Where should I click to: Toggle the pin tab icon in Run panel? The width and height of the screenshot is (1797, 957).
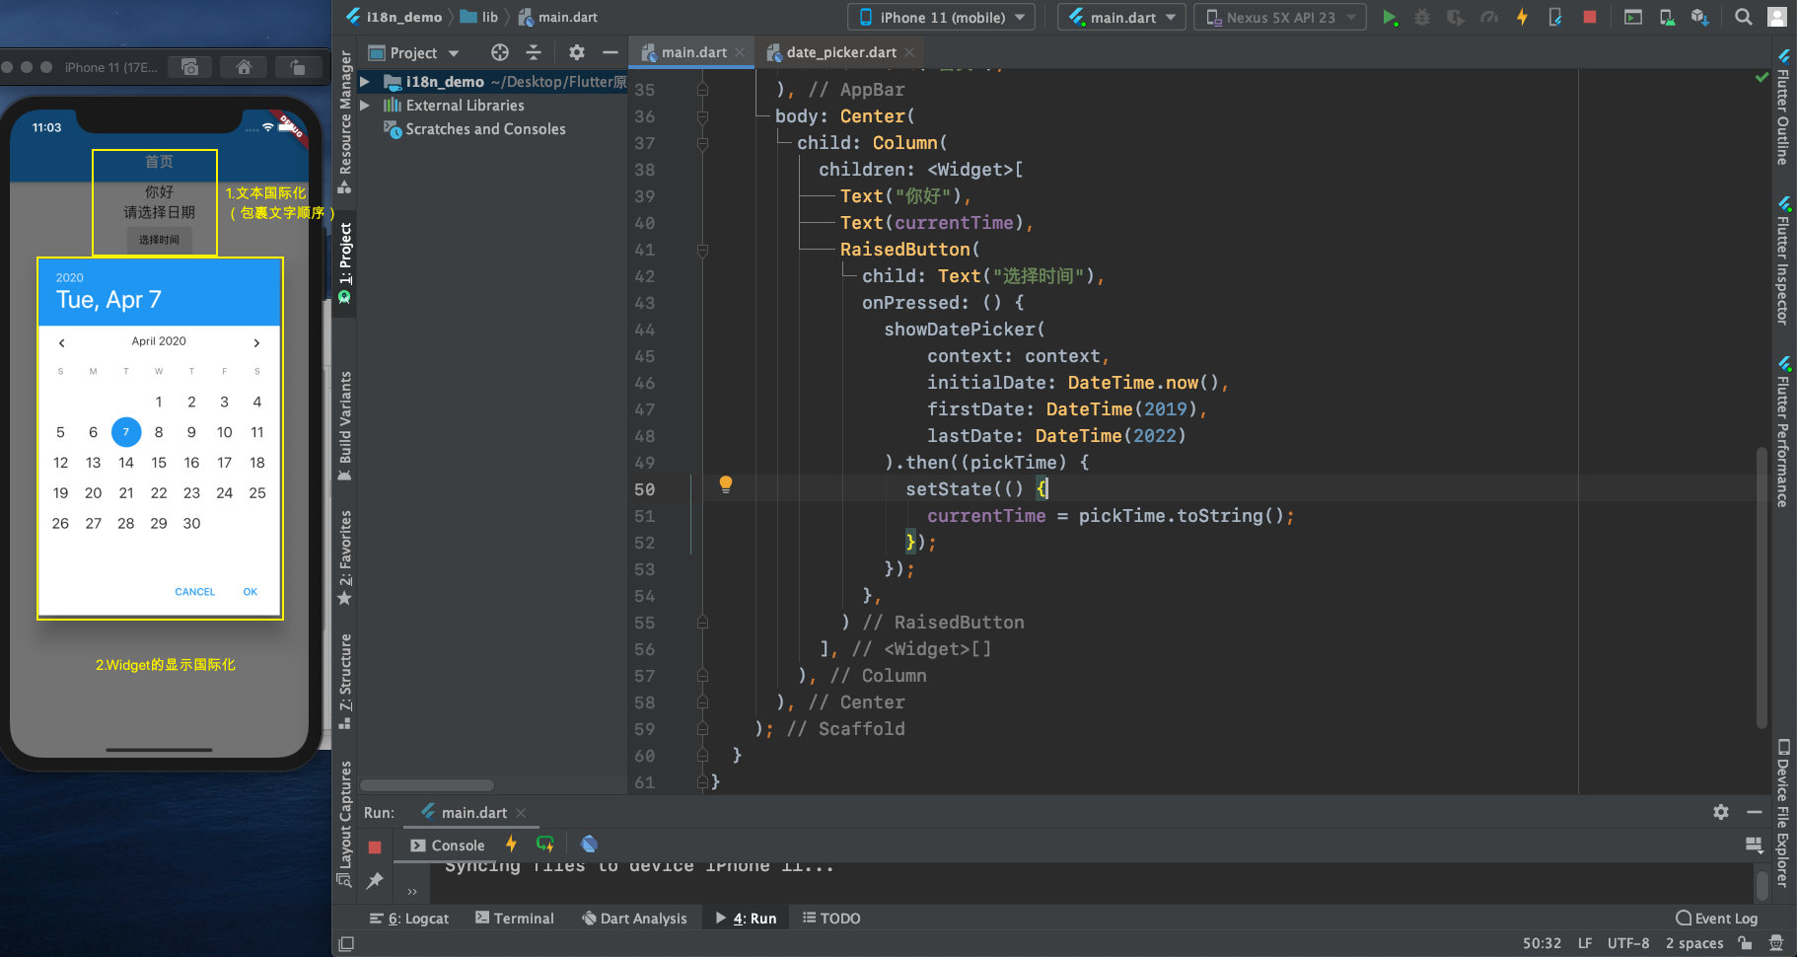[375, 881]
